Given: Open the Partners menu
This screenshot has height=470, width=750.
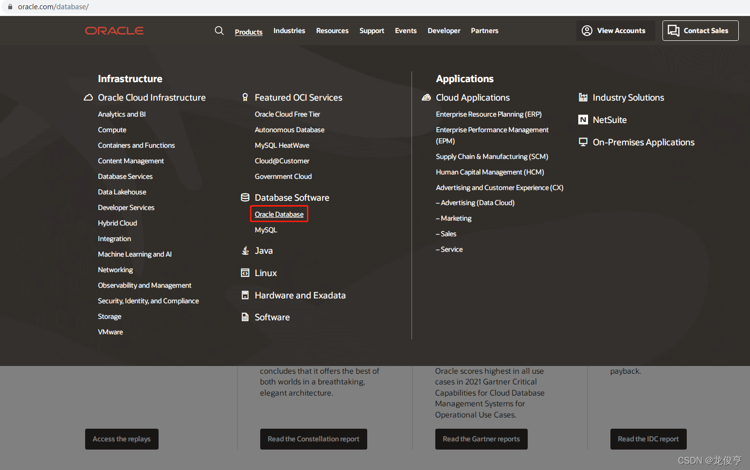Looking at the screenshot, I should (x=484, y=31).
